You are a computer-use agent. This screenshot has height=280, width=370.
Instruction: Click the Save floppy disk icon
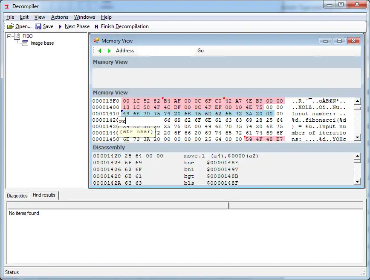coord(38,26)
